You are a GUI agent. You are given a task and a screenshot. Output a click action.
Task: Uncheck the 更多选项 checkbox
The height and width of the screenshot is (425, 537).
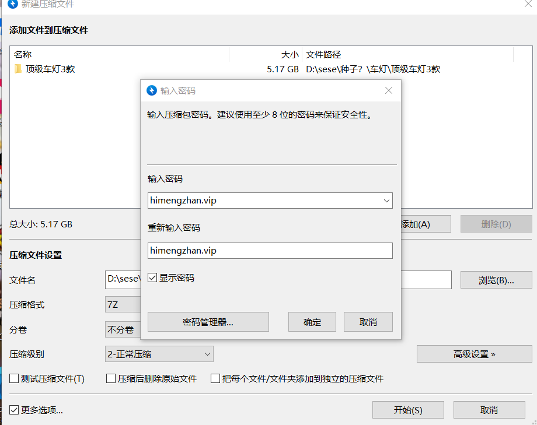point(13,410)
